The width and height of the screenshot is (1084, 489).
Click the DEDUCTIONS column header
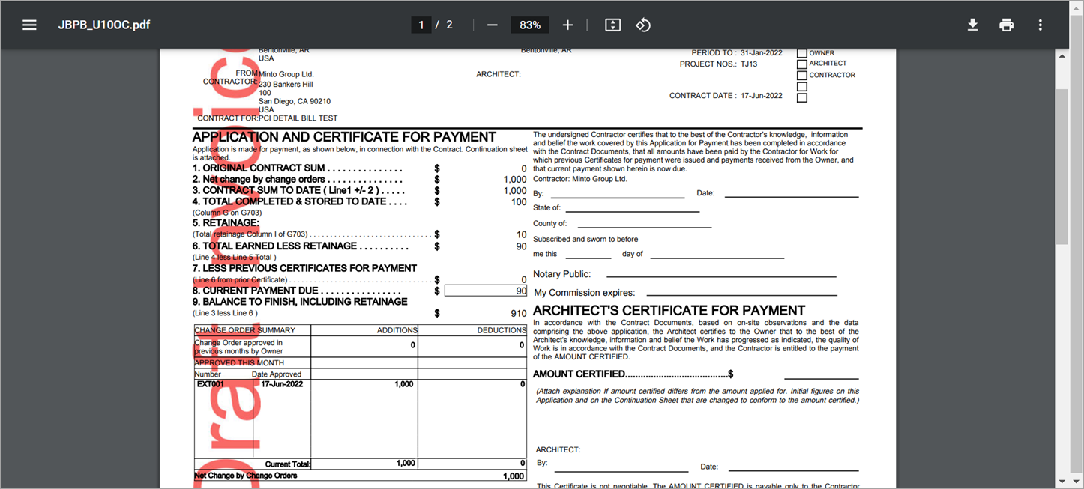[502, 330]
